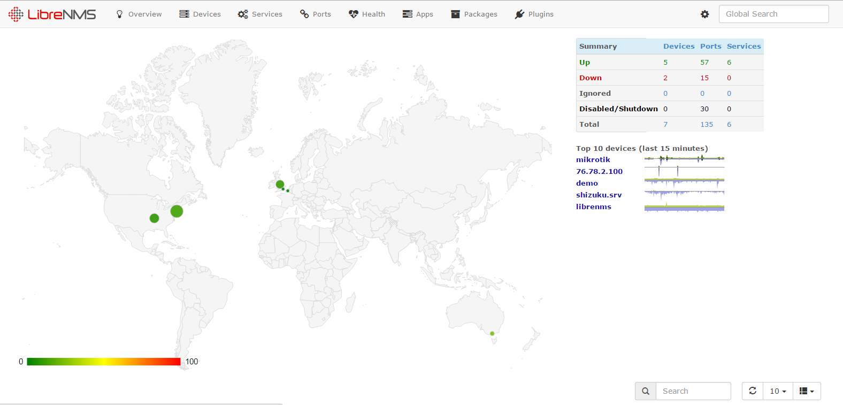Open the Apps menu
The height and width of the screenshot is (405, 843).
coord(418,14)
